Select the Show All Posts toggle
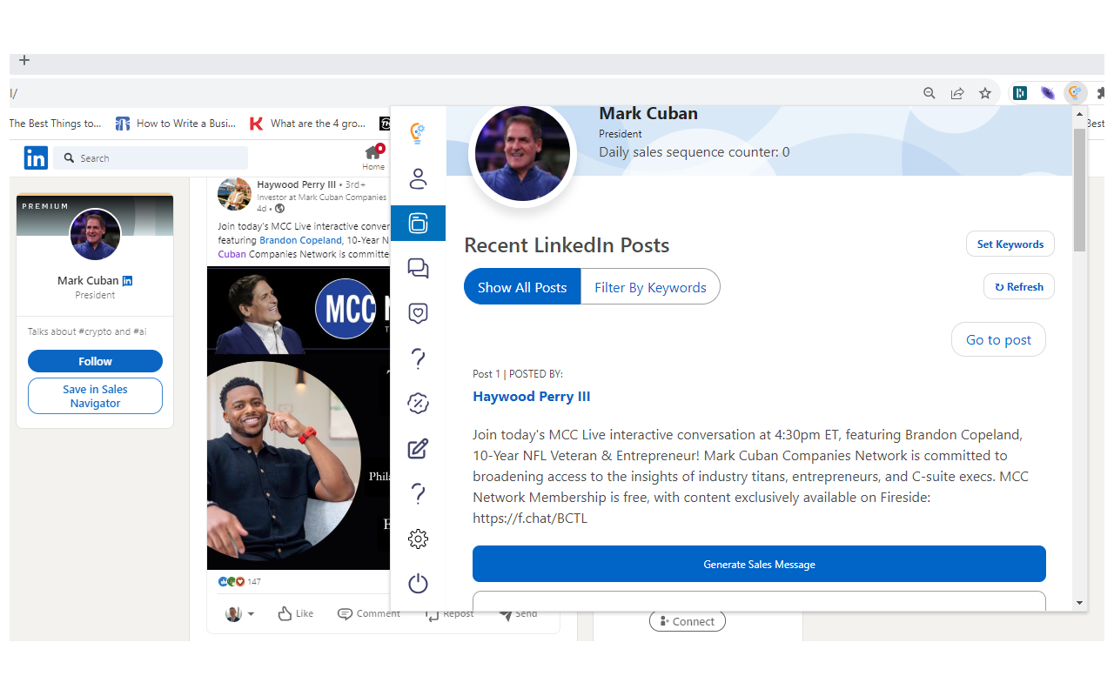Viewport: 1114px width, 696px height. coord(522,287)
